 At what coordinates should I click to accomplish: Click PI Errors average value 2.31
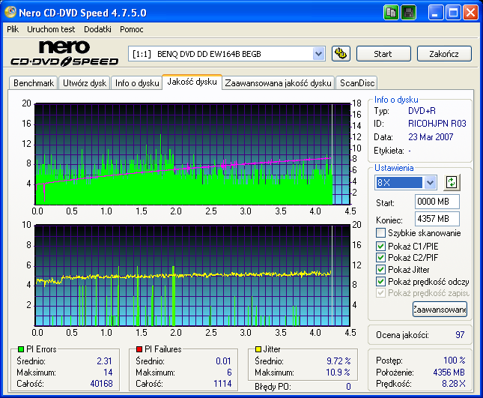click(x=104, y=361)
